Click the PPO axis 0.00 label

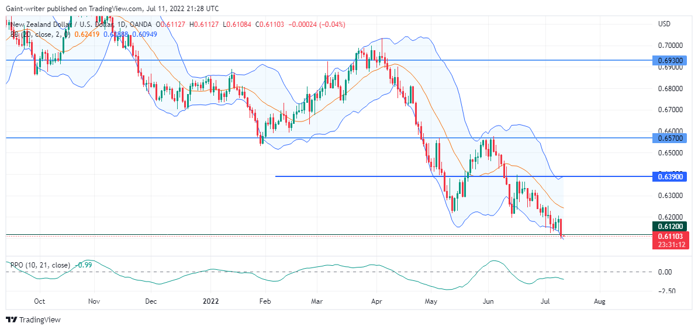[665, 272]
